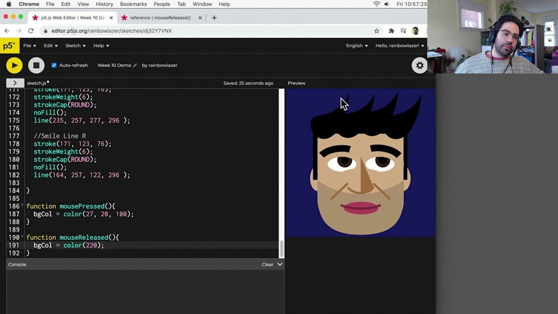This screenshot has width=558, height=314.
Task: Fold the mouseReleased function at line 190
Action: [x=22, y=237]
